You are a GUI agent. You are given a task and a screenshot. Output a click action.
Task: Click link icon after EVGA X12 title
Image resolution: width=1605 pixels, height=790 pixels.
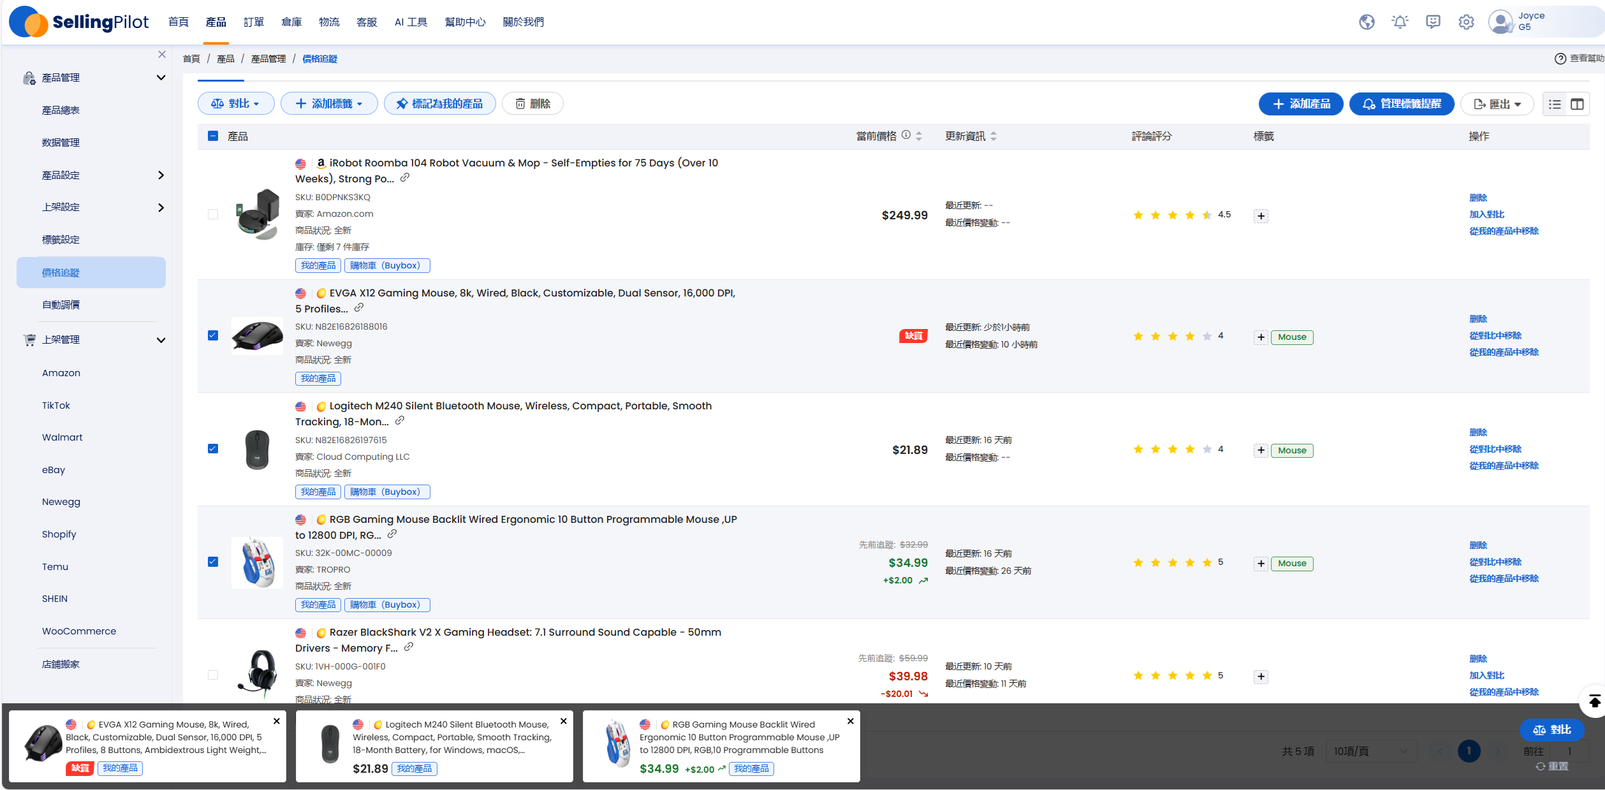(x=359, y=308)
